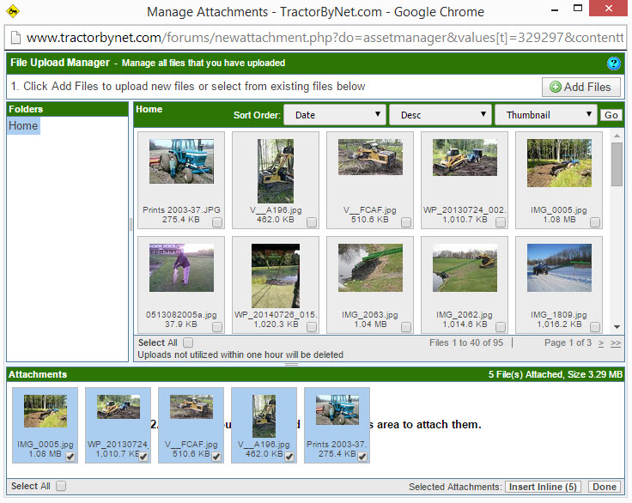Viewport: 632px width, 503px height.
Task: Click '5 File(s) Attached, Size 3.29 MB' text
Action: [x=555, y=374]
